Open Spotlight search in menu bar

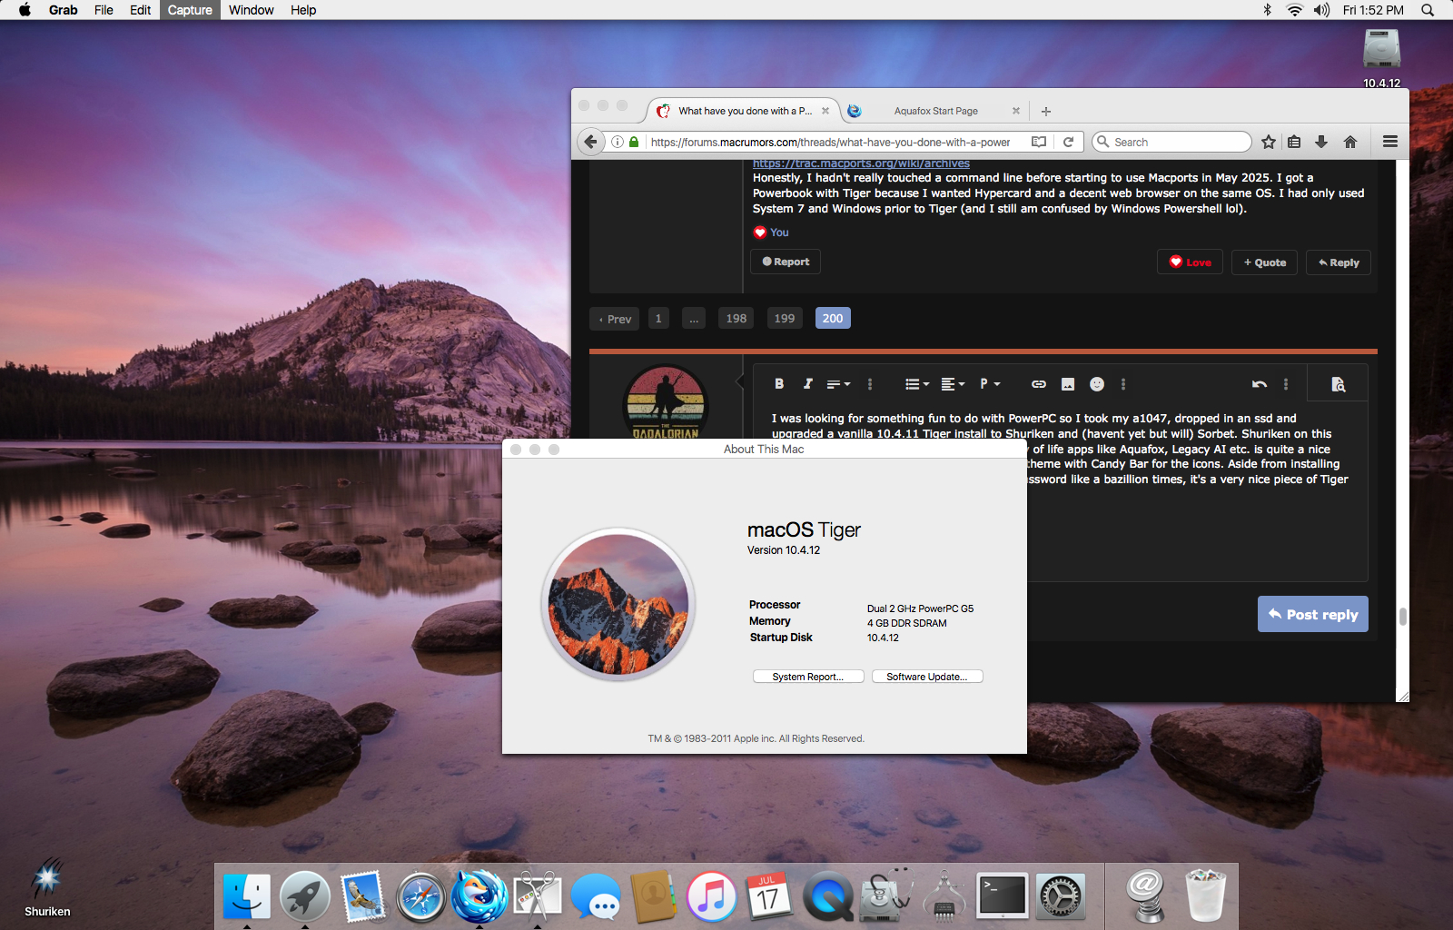1428,10
